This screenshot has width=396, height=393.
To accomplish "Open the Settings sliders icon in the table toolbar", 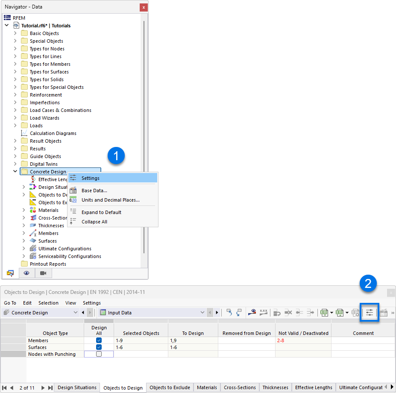I will [369, 312].
